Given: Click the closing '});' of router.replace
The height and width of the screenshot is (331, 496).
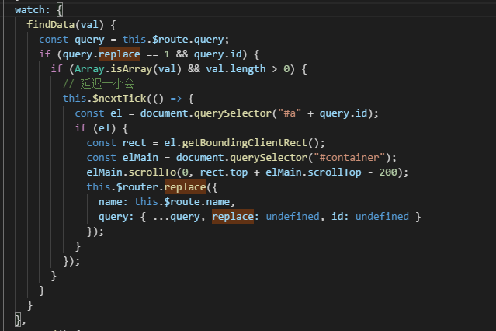Looking at the screenshot, I should pos(95,232).
